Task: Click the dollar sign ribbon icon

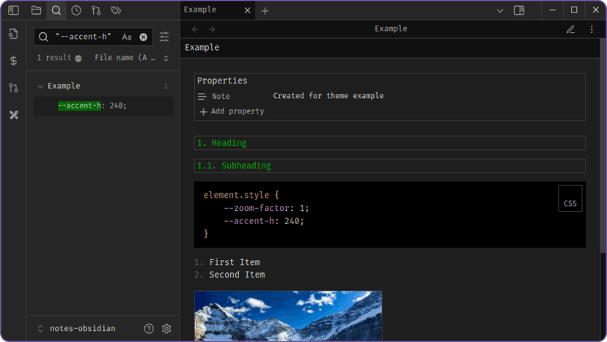Action: (x=13, y=61)
